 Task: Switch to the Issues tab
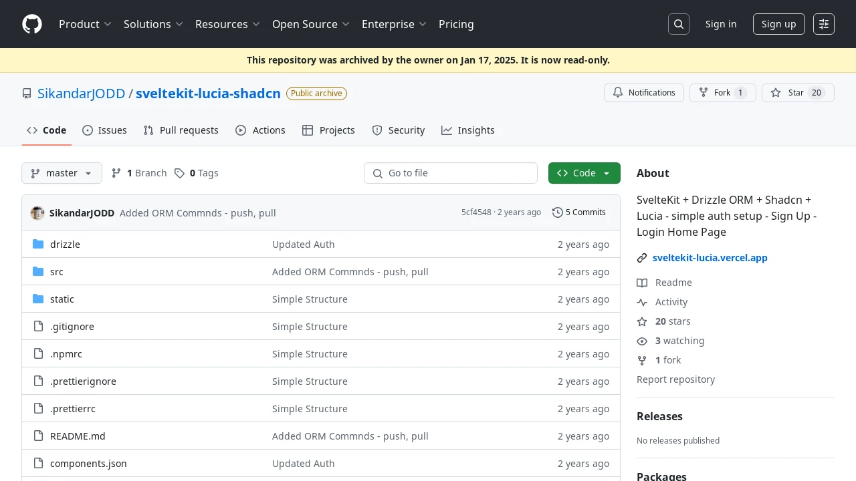pos(104,130)
